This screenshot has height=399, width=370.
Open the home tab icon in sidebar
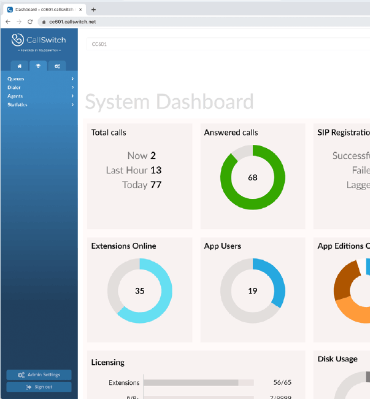(x=20, y=66)
